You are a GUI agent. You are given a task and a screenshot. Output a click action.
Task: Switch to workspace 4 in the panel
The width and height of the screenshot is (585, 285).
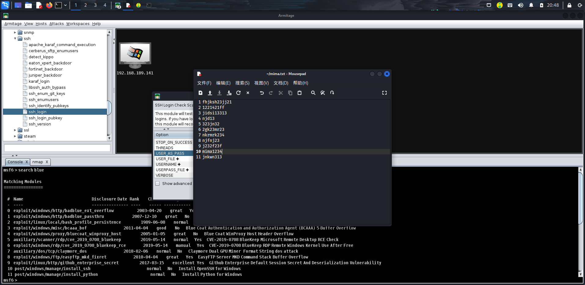105,5
